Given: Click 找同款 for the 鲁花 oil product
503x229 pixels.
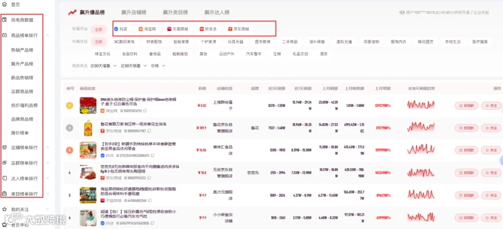Looking at the screenshot, I should (467, 128).
